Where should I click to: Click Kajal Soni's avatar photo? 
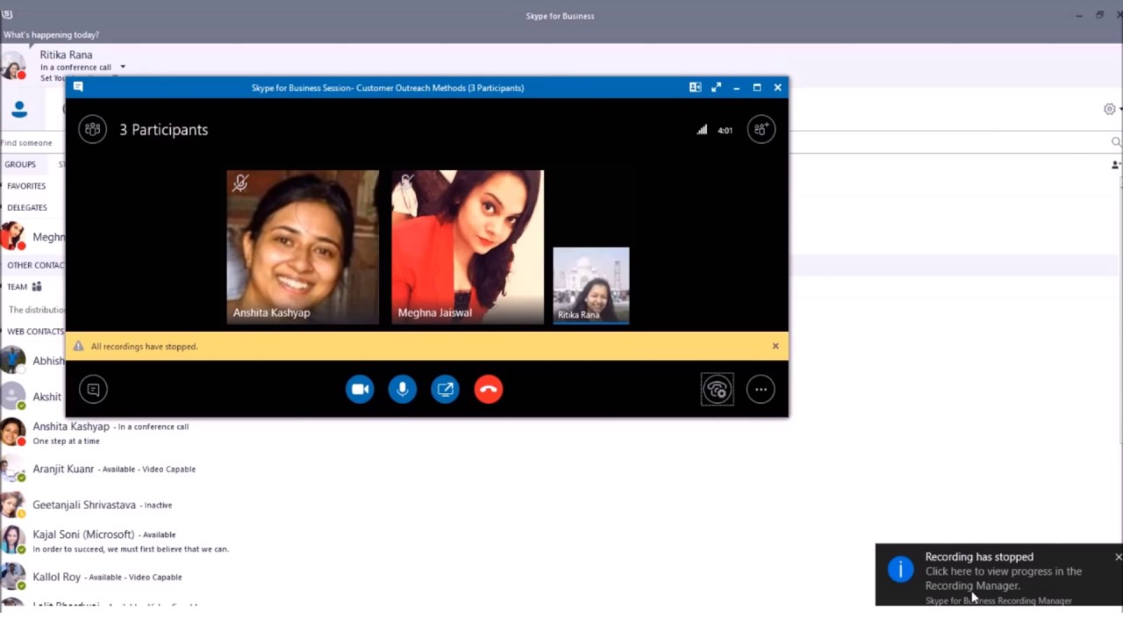[x=12, y=540]
